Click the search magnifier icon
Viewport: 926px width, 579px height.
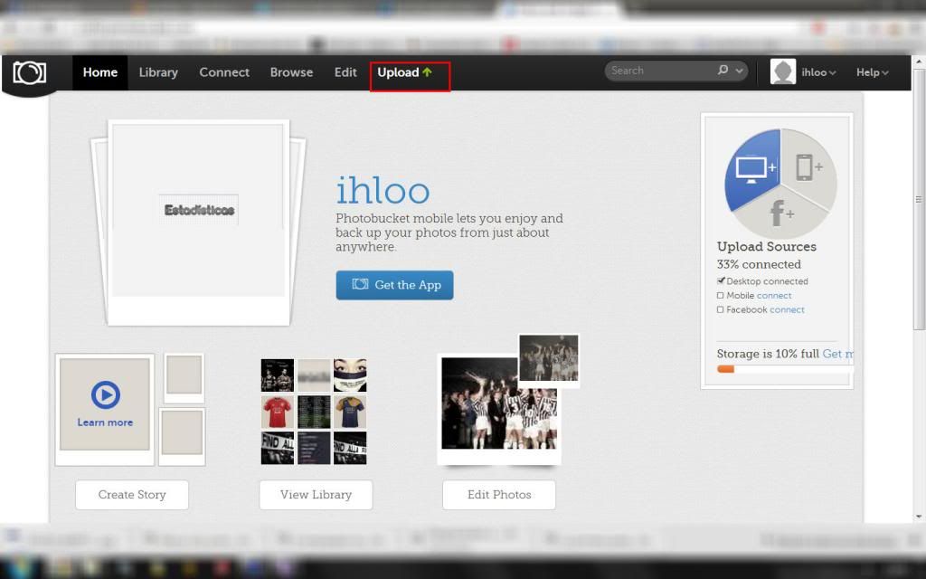[723, 71]
